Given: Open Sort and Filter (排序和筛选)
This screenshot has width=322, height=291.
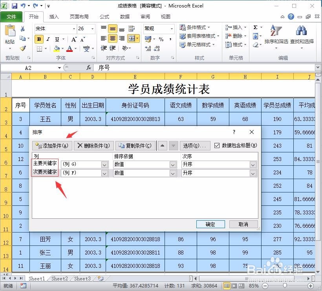Looking at the screenshot, I should [x=276, y=37].
